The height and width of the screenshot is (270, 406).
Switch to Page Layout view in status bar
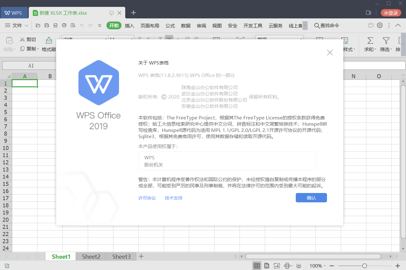pos(266,265)
